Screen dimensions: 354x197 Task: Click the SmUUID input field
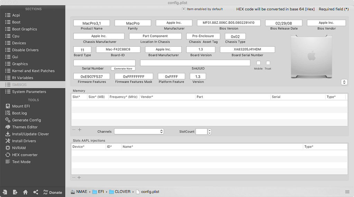click(x=195, y=63)
